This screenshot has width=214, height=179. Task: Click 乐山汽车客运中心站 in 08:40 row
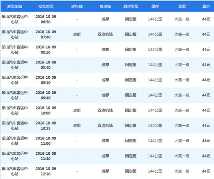pyautogui.click(x=15, y=65)
